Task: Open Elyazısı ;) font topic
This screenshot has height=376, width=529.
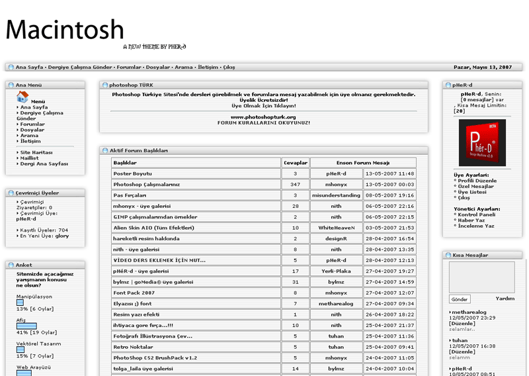Action: tap(132, 304)
